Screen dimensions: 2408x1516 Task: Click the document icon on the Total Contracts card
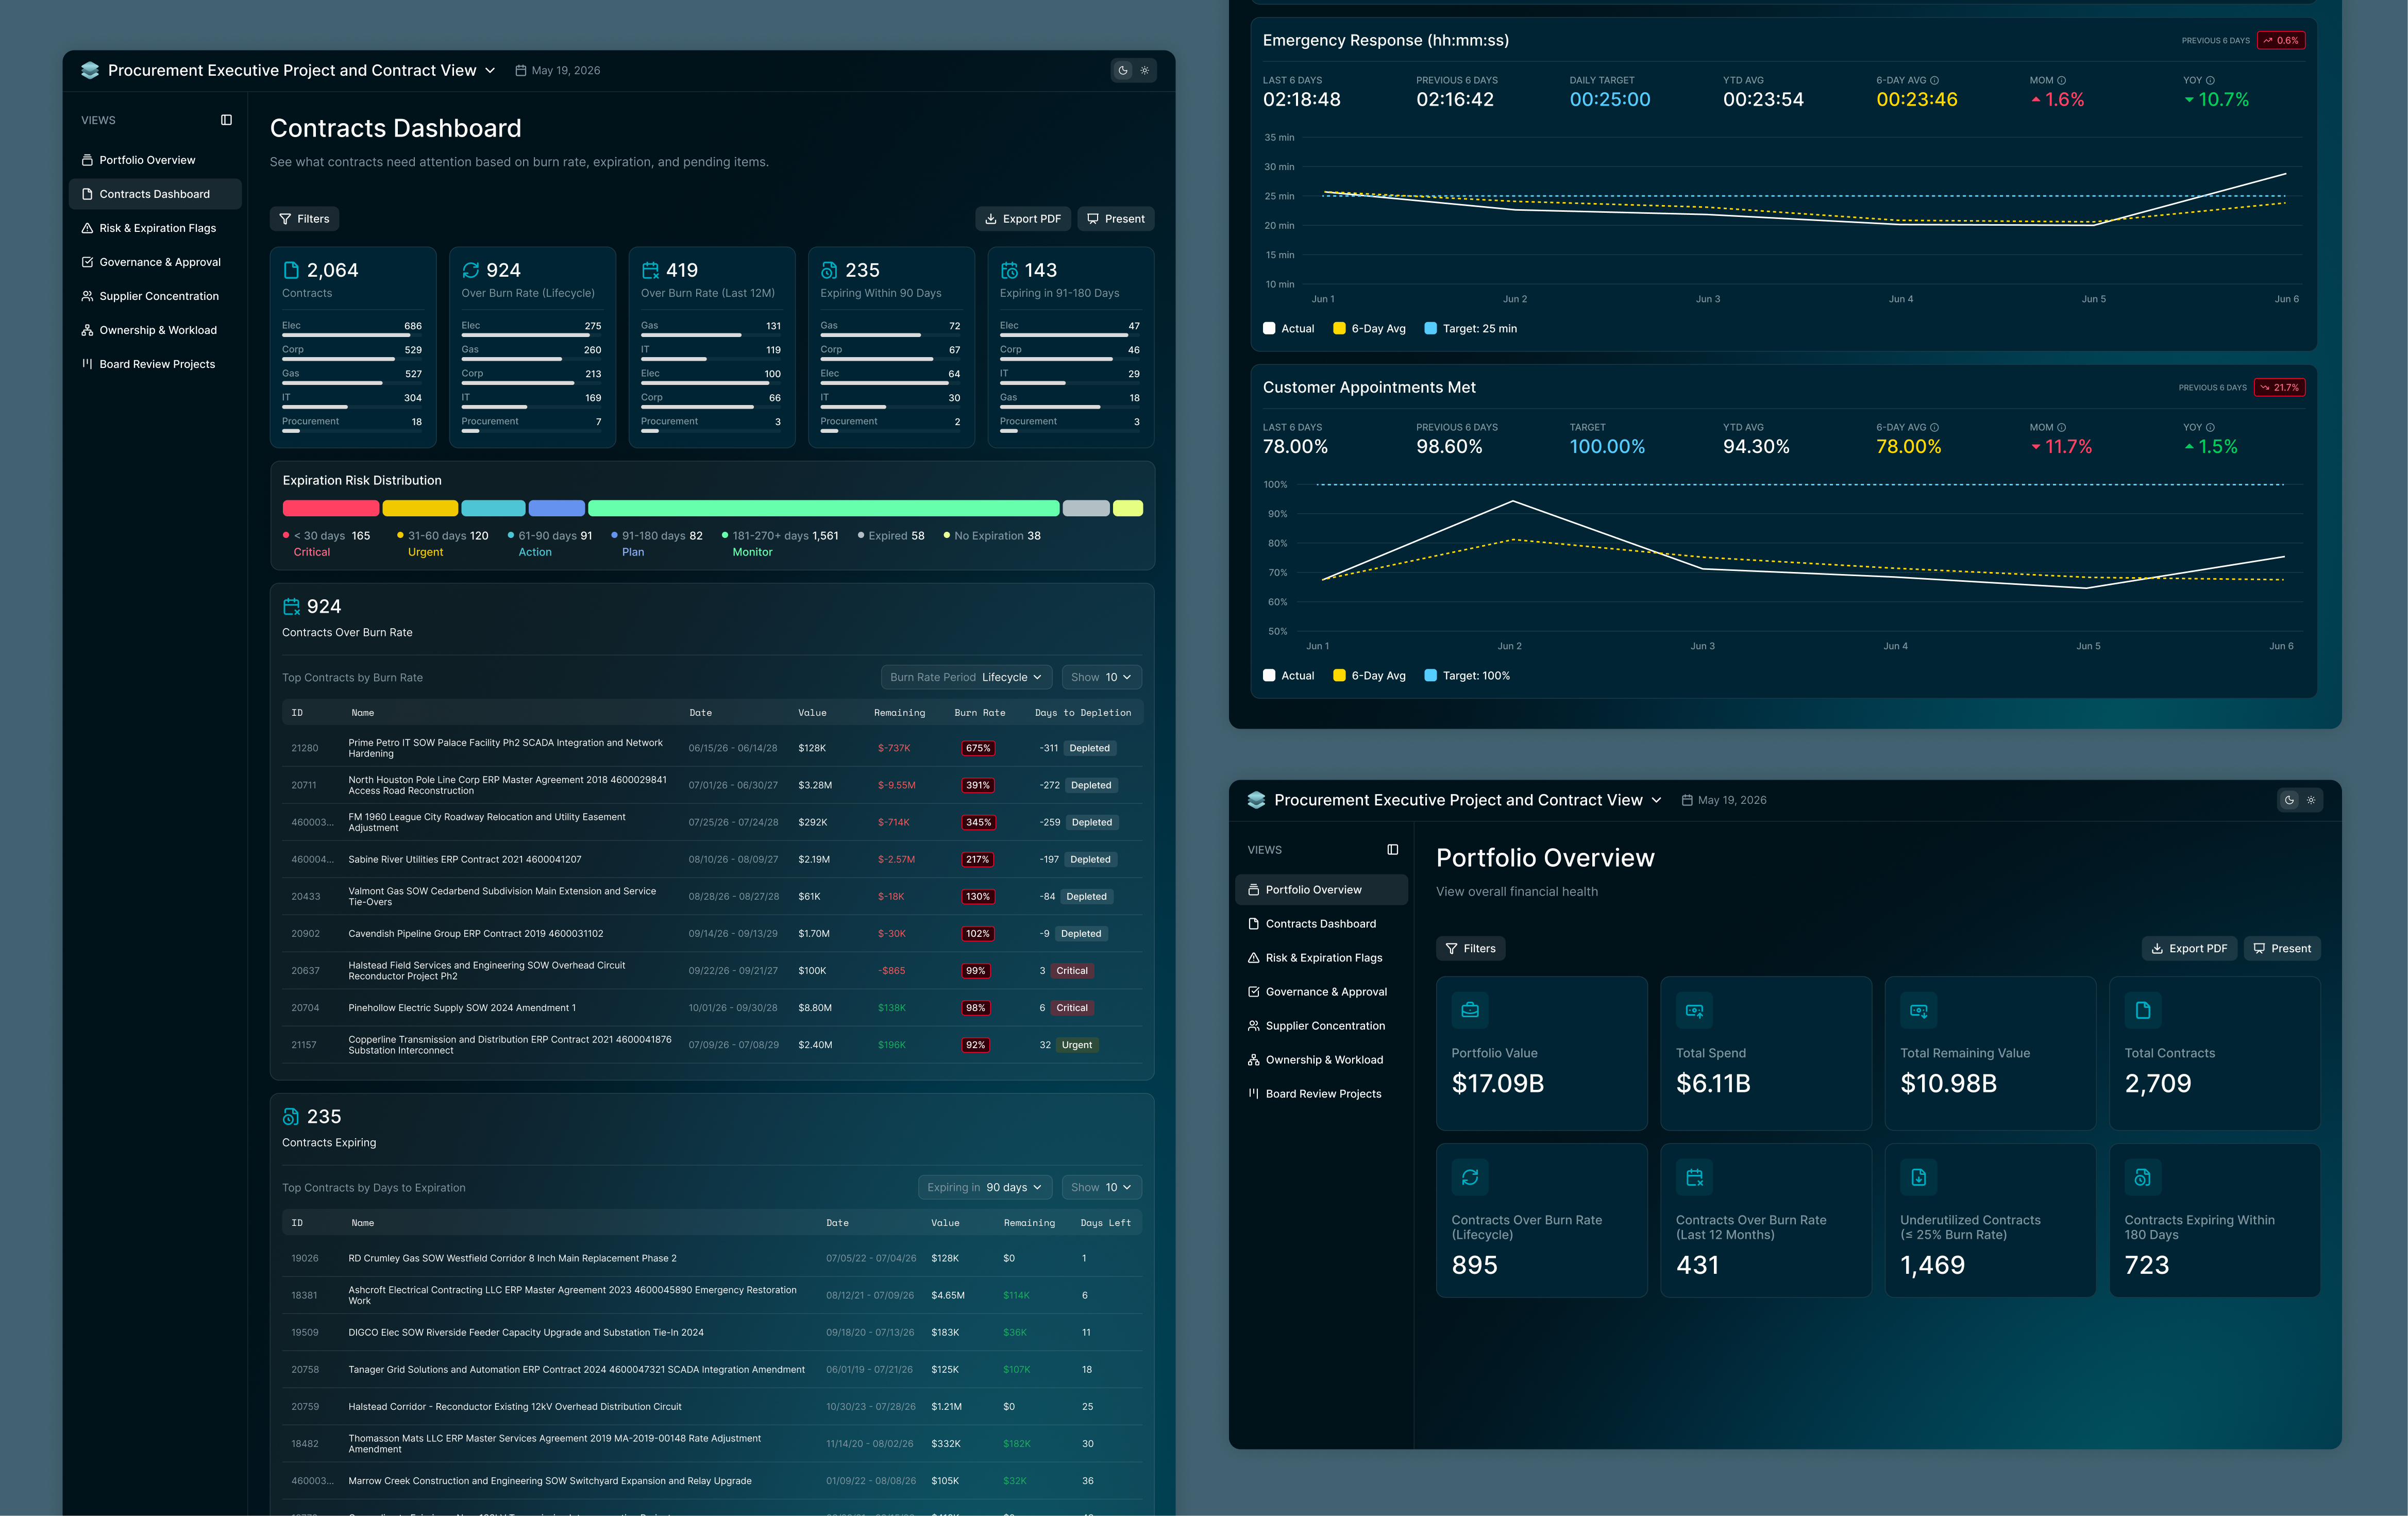pos(2143,1010)
